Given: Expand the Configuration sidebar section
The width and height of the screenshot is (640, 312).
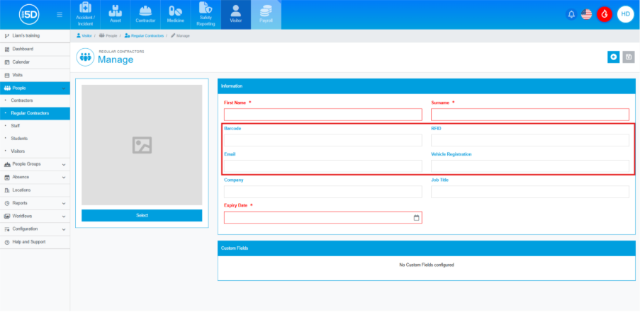Looking at the screenshot, I should pos(35,229).
